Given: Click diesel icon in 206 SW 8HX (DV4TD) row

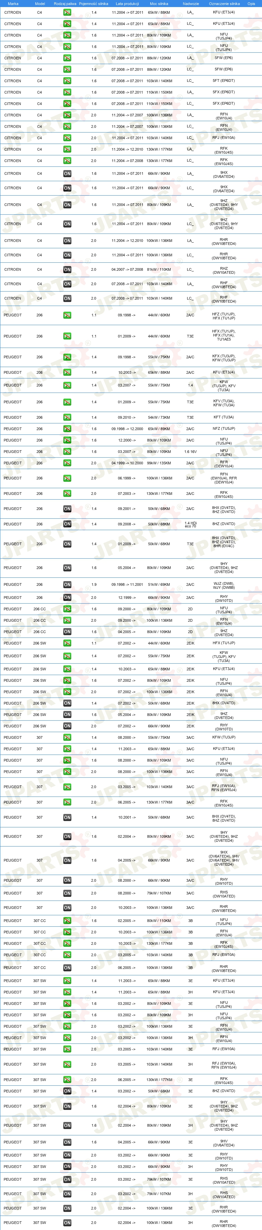Looking at the screenshot, I should pos(67,703).
